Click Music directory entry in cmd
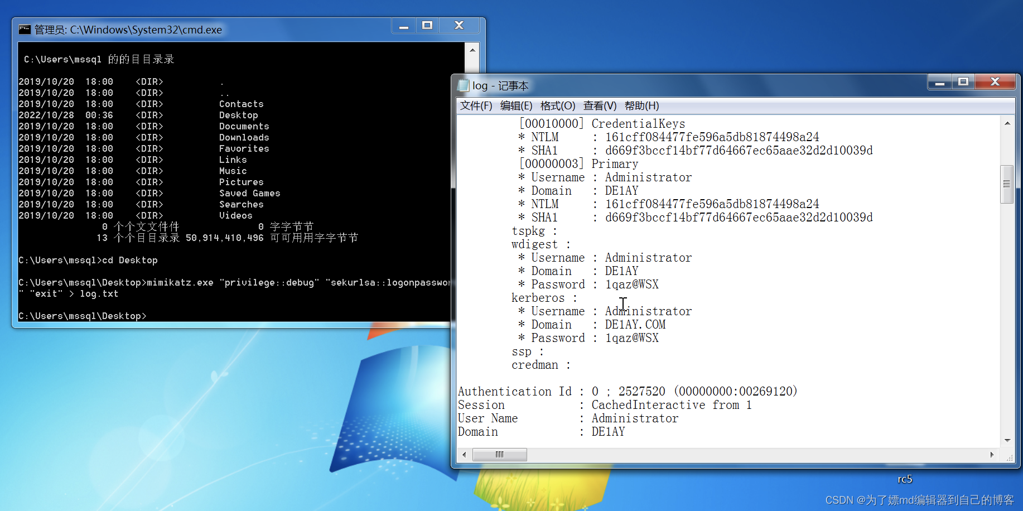The image size is (1023, 511). tap(233, 171)
